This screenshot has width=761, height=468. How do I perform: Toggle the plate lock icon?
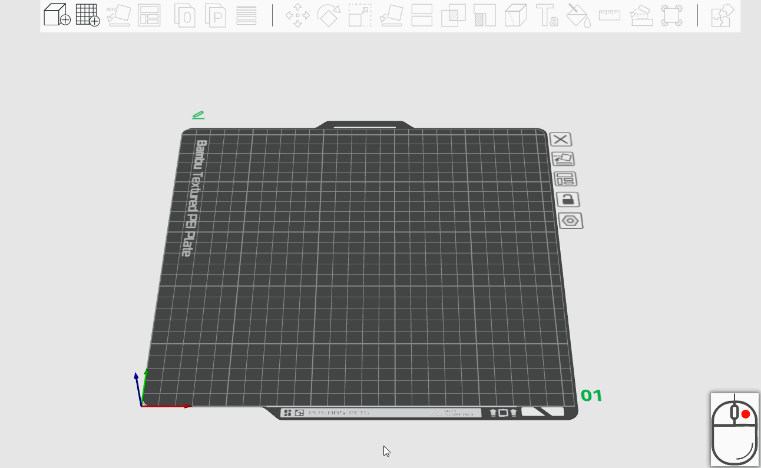click(x=568, y=200)
